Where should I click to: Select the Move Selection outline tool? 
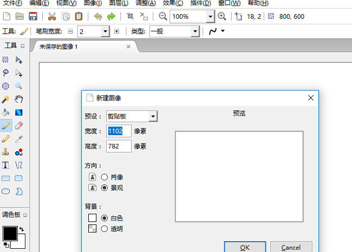click(x=18, y=73)
